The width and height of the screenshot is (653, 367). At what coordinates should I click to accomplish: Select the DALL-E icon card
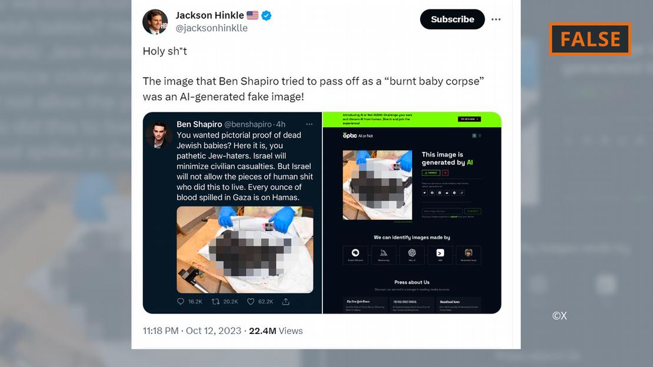tap(412, 255)
